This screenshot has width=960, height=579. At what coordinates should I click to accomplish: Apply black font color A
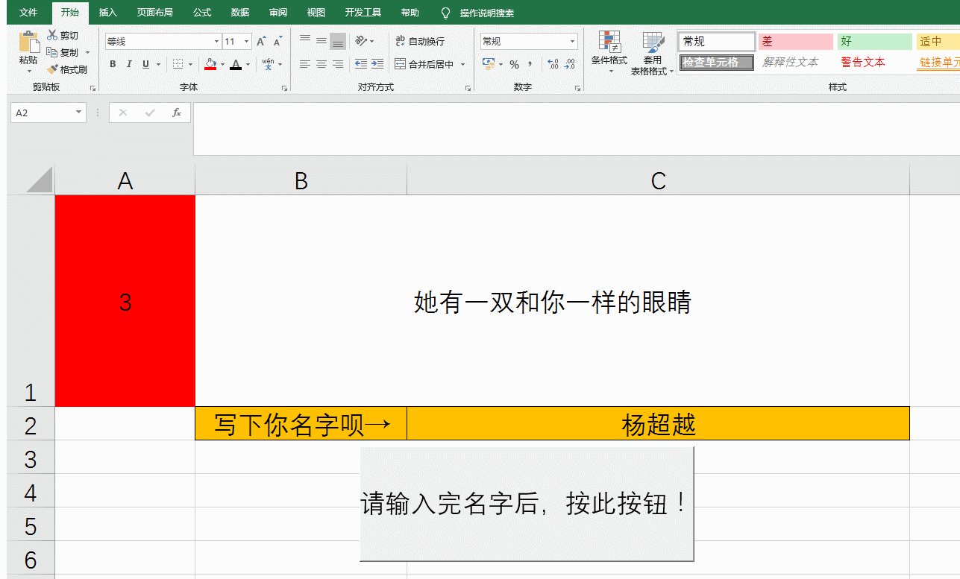coord(236,64)
